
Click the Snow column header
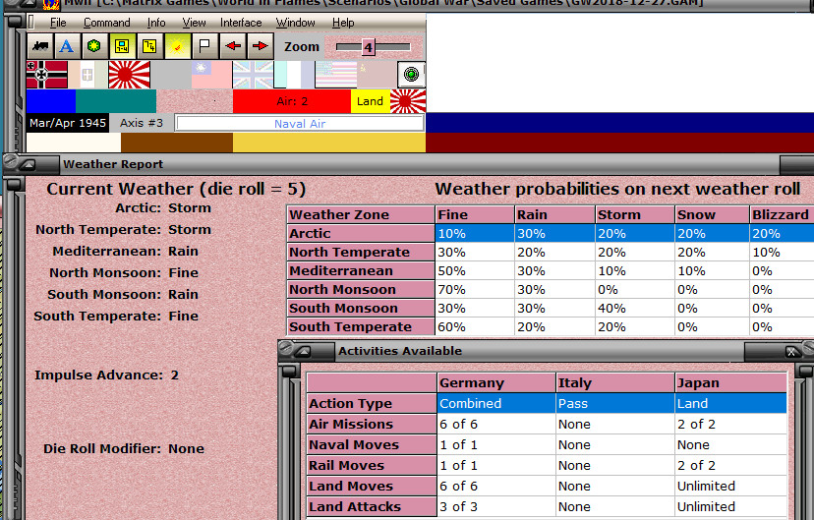pos(712,214)
